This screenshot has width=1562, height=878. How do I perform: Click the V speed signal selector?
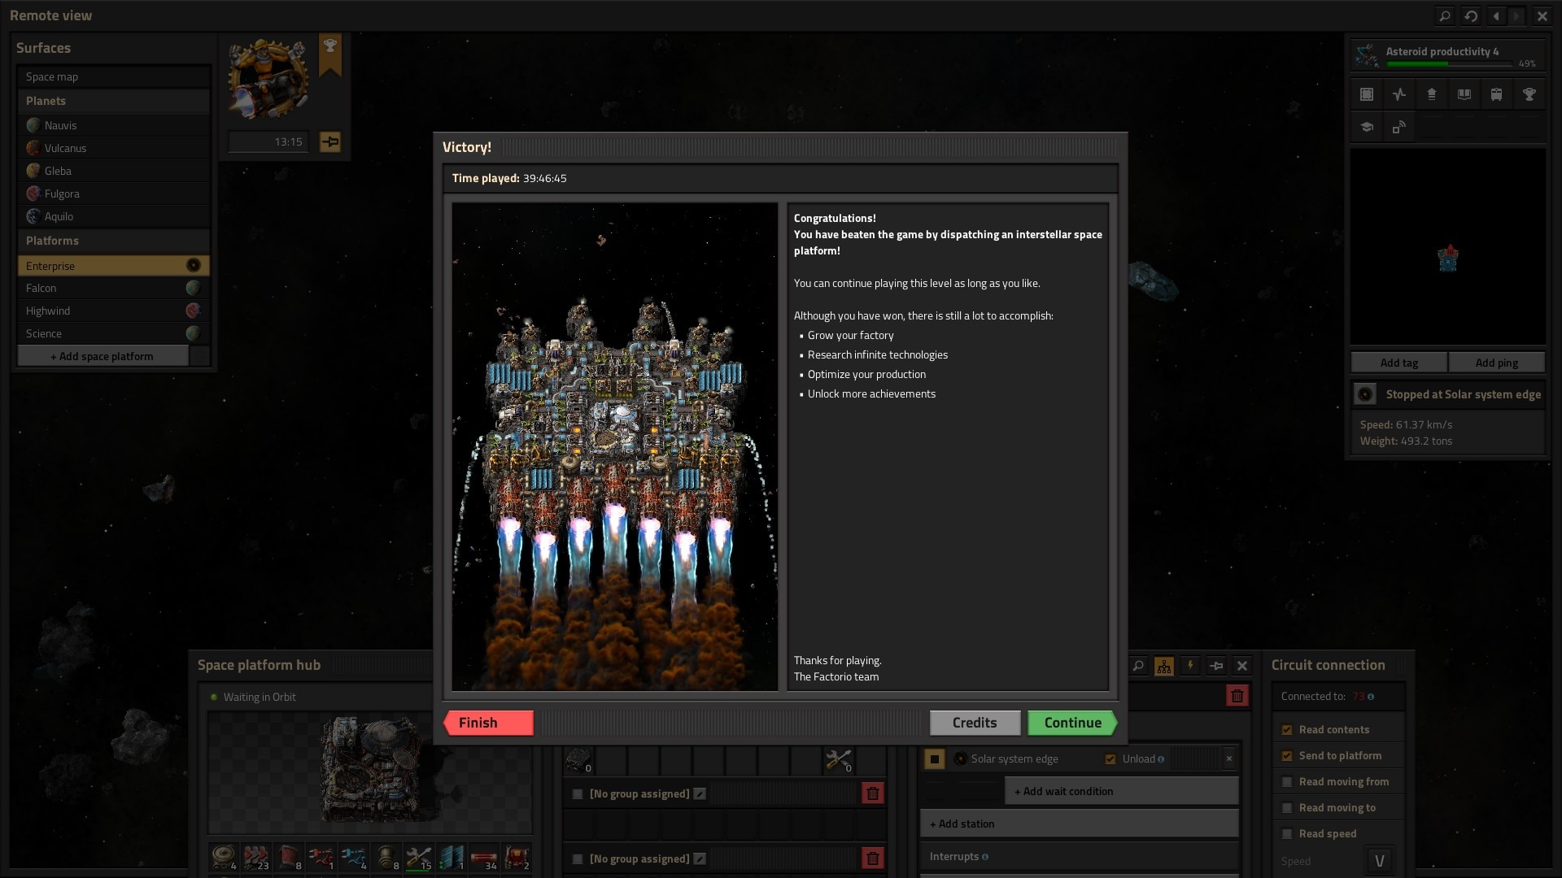(1379, 860)
